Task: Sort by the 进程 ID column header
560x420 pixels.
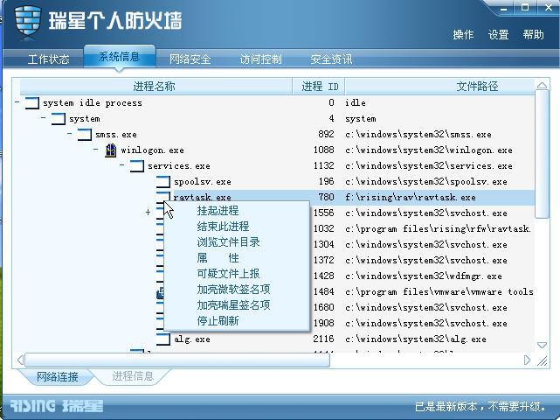Action: tap(320, 87)
